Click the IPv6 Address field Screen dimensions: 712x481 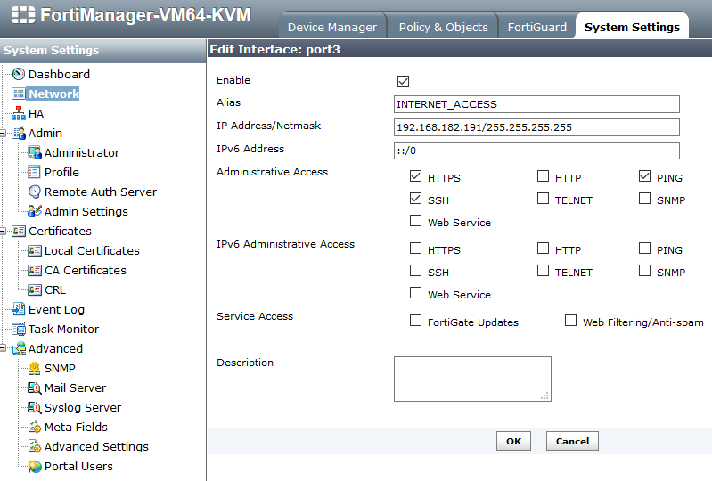536,151
